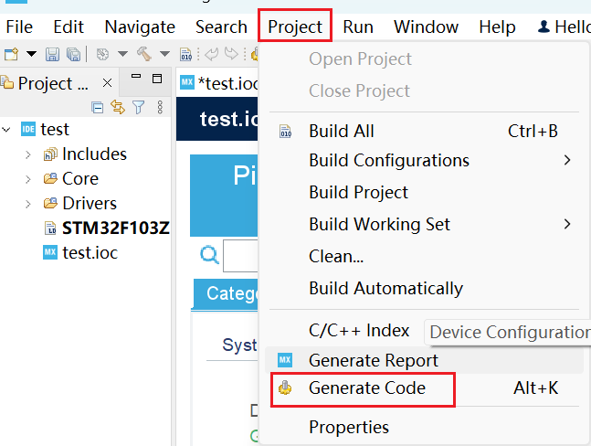Select the Core folder item

pos(80,179)
